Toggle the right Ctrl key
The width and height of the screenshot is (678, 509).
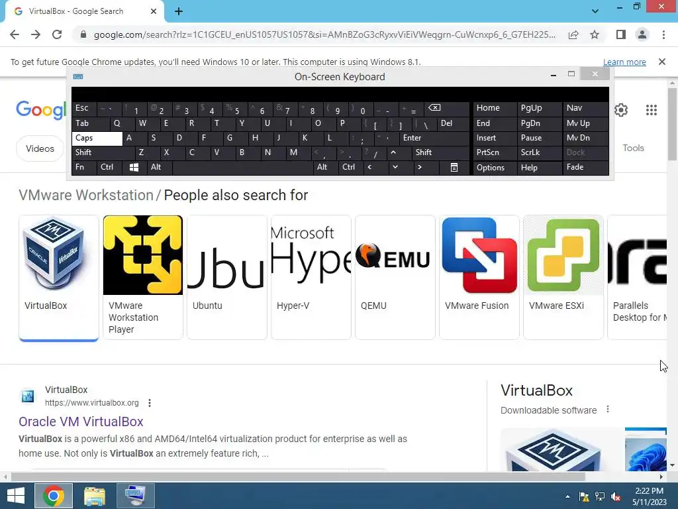click(351, 168)
